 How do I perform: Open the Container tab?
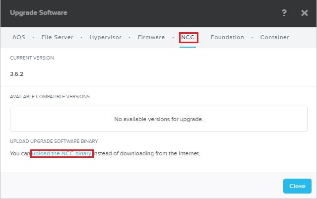(275, 37)
